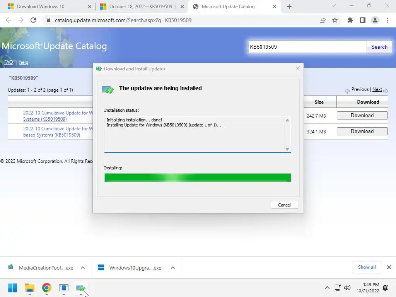This screenshot has width=396, height=297.
Task: Click the Chrome taskbar icon
Action: (47, 288)
